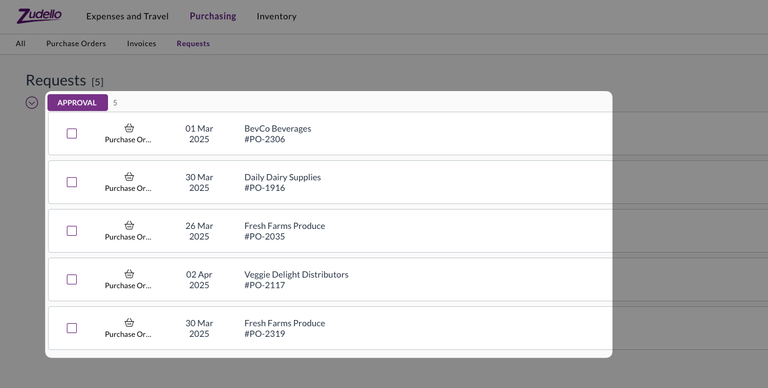
Task: Switch to Purchase Orders tab
Action: pos(76,44)
